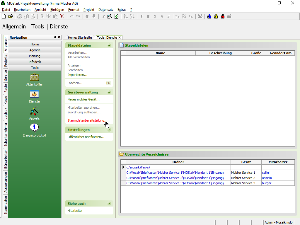
Task: Click the Open folder toolbar icon
Action: click(10, 16)
